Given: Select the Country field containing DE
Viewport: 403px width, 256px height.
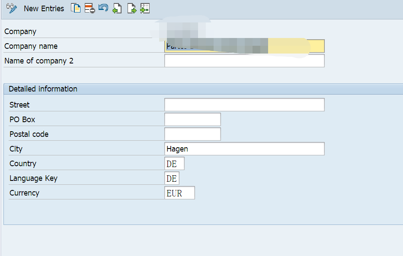Looking at the screenshot, I should point(174,163).
